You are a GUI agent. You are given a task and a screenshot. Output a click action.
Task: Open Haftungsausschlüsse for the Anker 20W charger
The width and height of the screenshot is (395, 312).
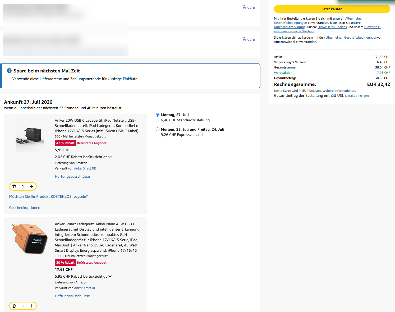72,176
